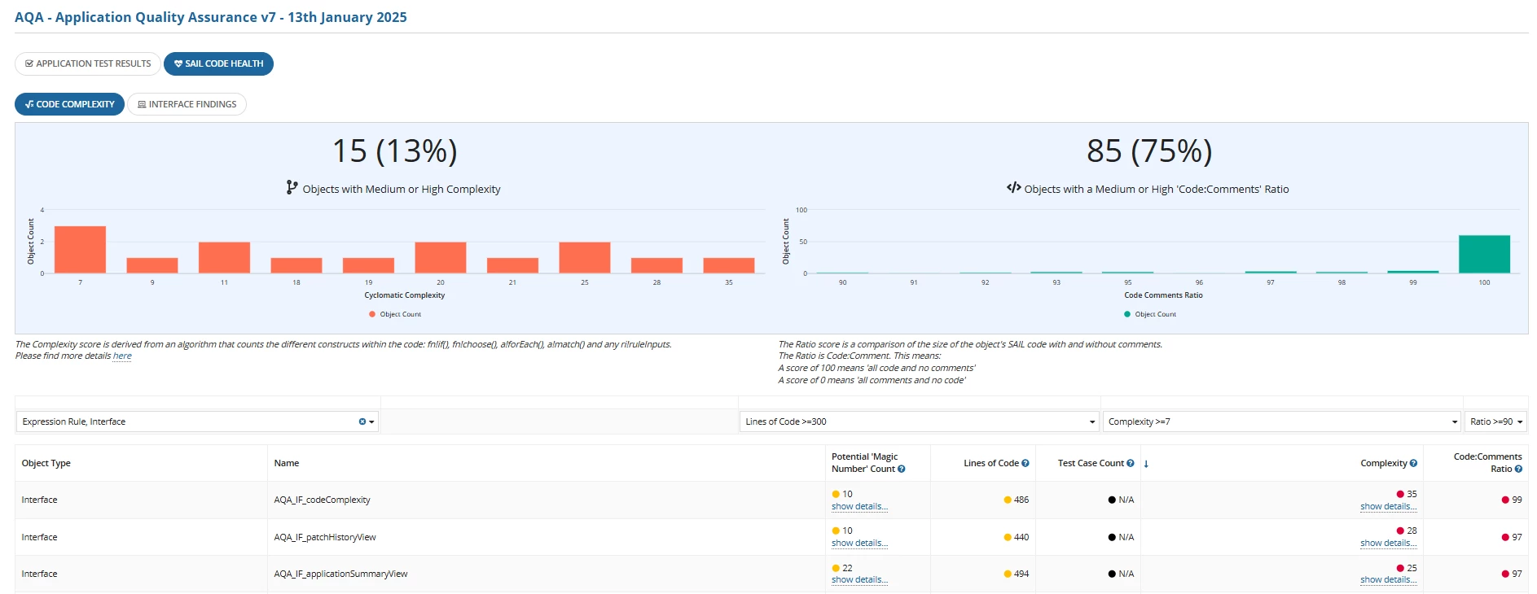Click help icon next to Code:Comments Ratio
Screen dimensions: 1537x594
[1518, 469]
